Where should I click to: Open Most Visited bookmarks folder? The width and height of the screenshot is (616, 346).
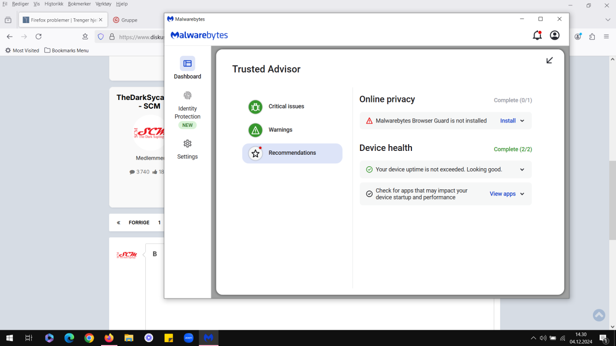(x=22, y=50)
